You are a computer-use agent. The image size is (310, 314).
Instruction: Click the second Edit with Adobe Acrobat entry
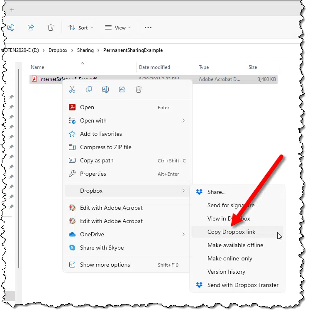(x=127, y=221)
